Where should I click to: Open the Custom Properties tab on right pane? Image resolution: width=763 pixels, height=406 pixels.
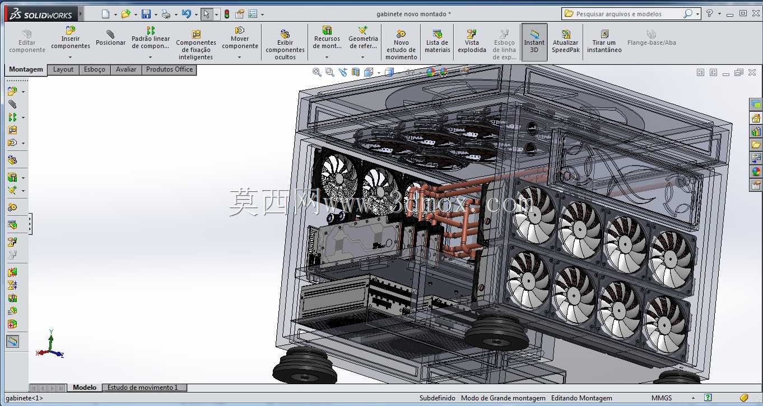[756, 185]
